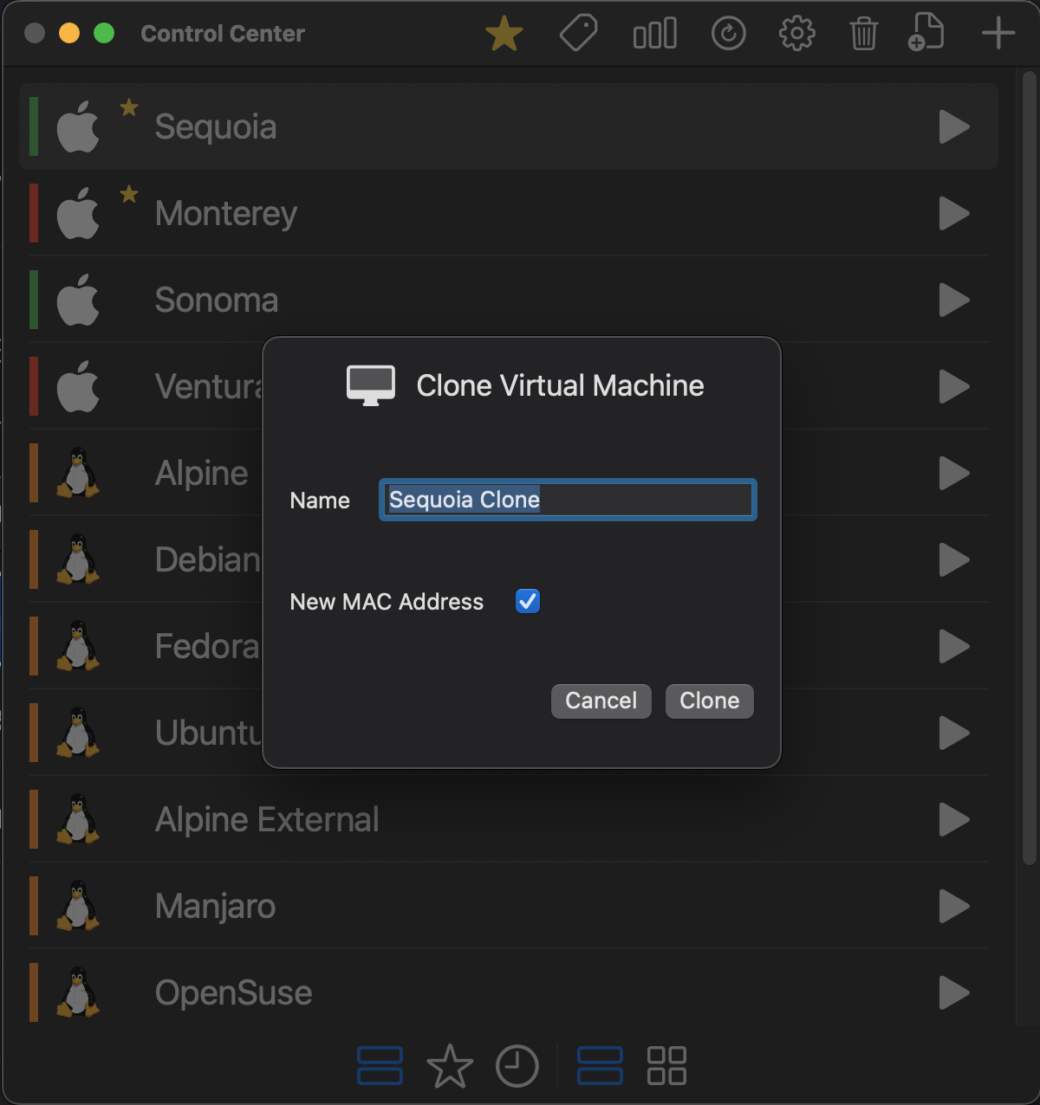1040x1105 pixels.
Task: Click the clone document icon
Action: coord(926,33)
